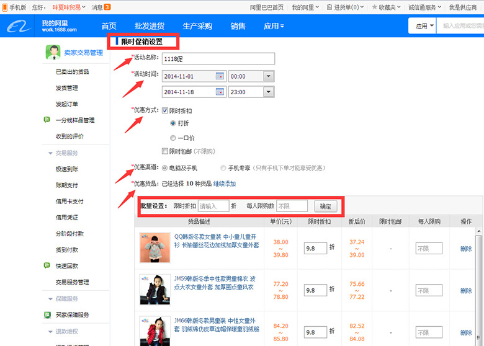Open end date calendar picker icon
484x346 pixels.
pos(219,92)
